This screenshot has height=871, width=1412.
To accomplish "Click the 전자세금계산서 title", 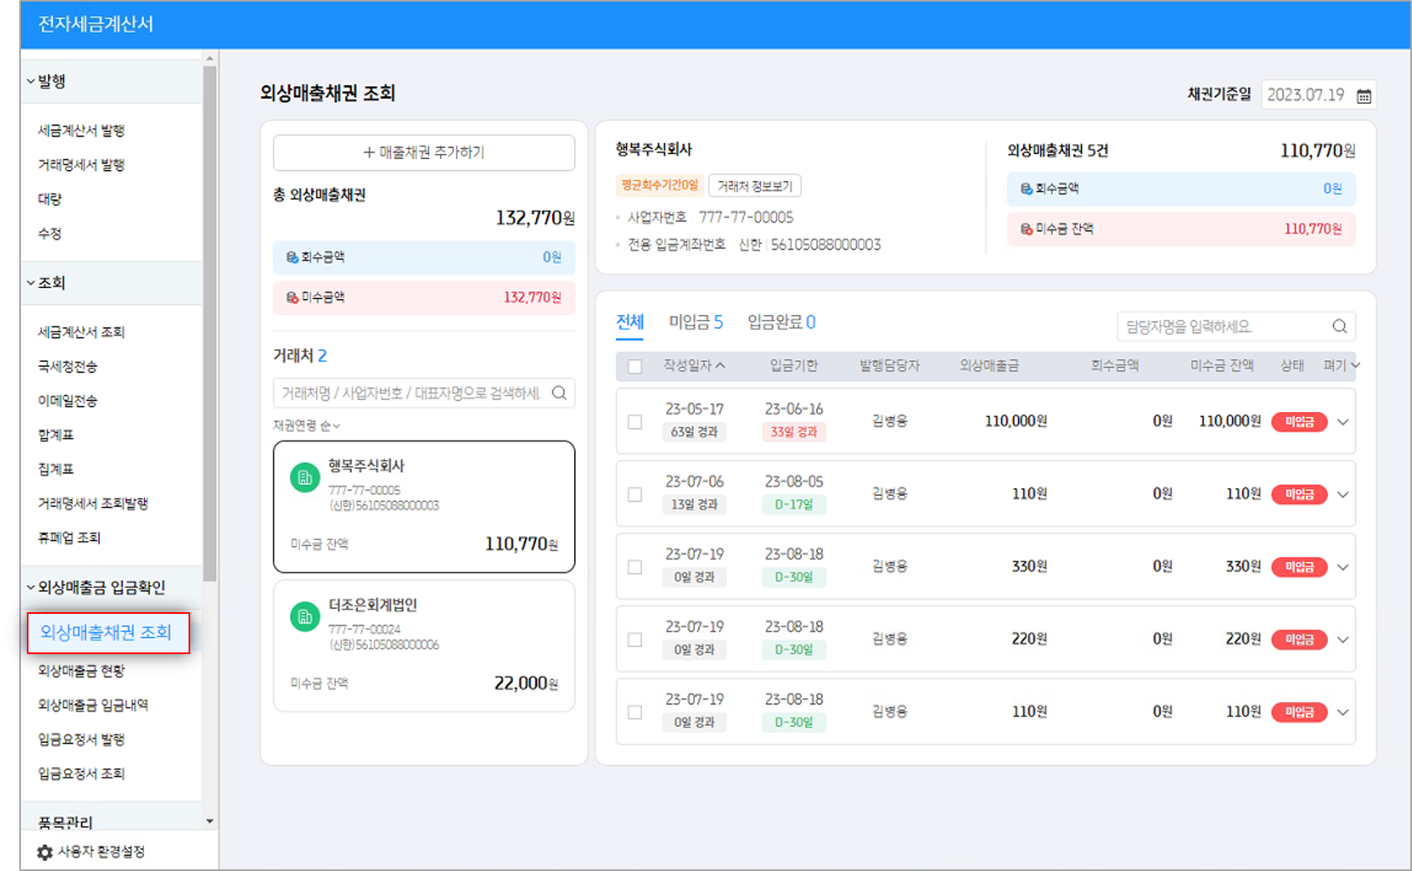I will tap(96, 24).
